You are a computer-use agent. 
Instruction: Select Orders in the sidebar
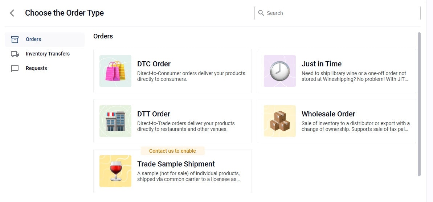(33, 39)
